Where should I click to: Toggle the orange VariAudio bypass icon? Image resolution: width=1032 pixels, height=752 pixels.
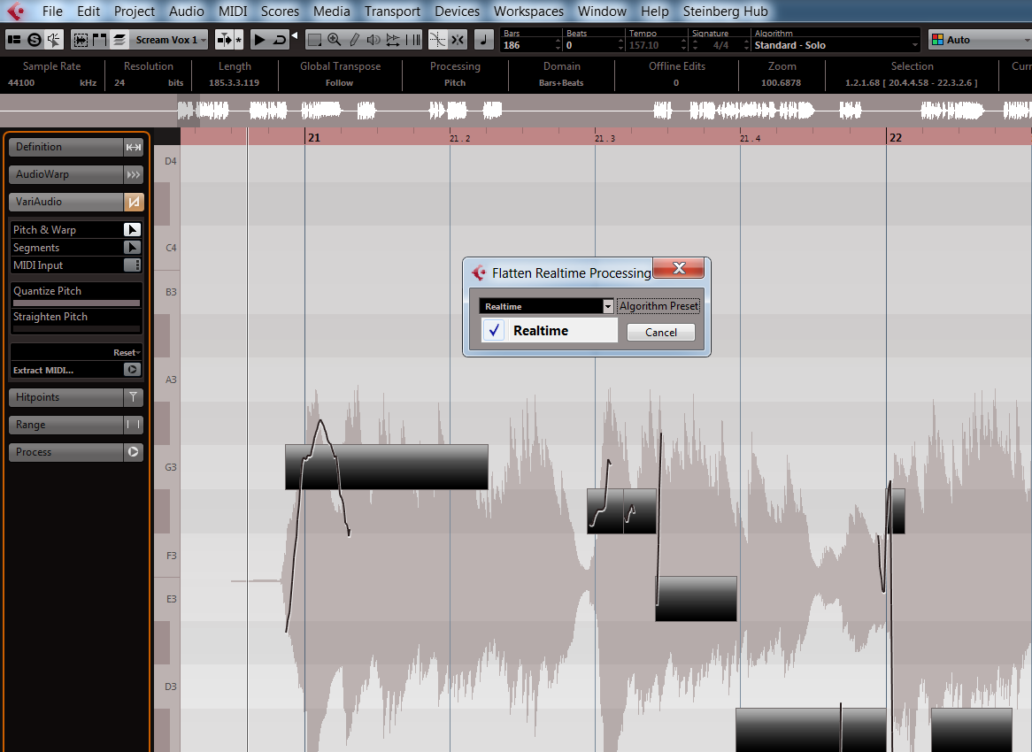click(134, 202)
